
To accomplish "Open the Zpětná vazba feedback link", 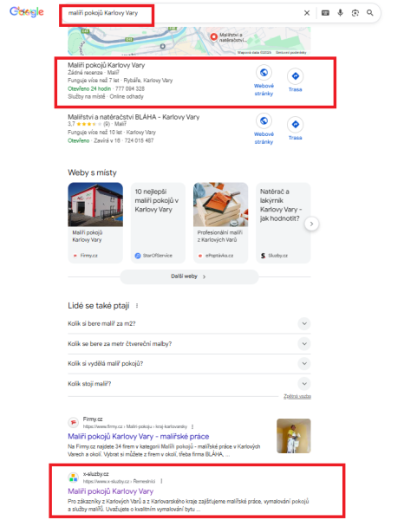I will pos(297,396).
